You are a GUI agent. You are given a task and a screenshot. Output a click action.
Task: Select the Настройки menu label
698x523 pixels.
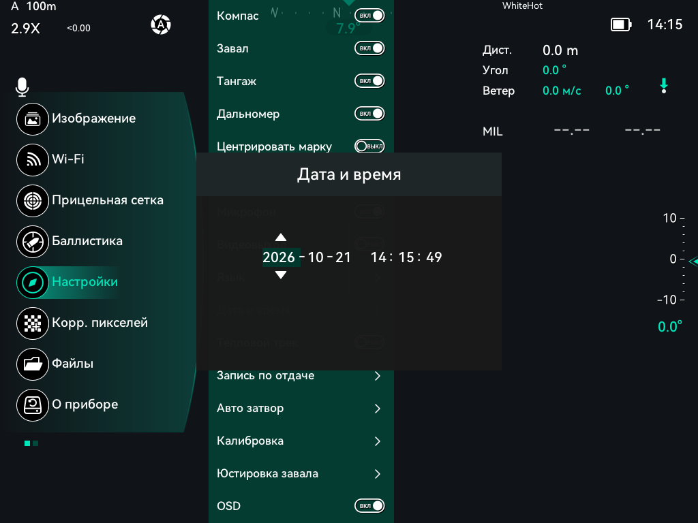tap(85, 281)
